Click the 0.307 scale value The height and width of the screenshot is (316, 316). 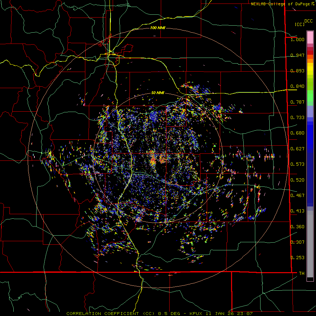[x=297, y=242]
